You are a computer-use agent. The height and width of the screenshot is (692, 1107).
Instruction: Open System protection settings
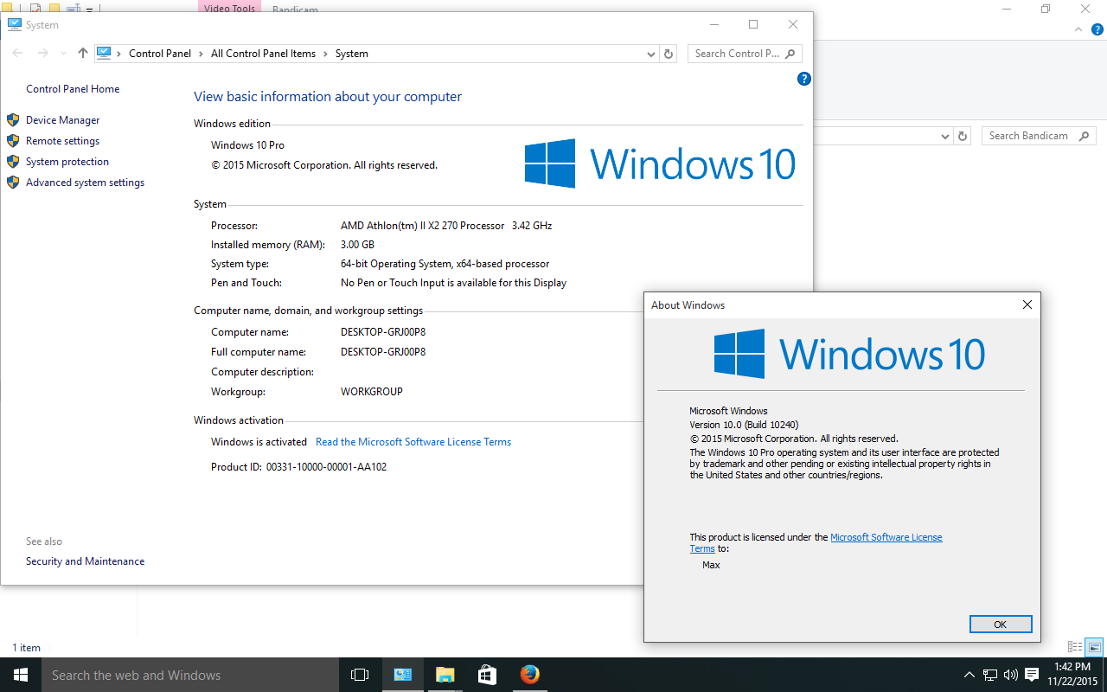(x=67, y=161)
